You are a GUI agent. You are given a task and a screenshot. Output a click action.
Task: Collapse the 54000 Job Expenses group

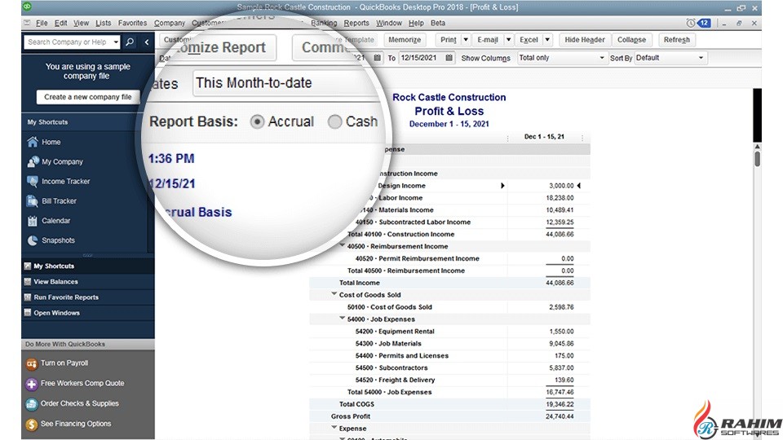point(343,319)
